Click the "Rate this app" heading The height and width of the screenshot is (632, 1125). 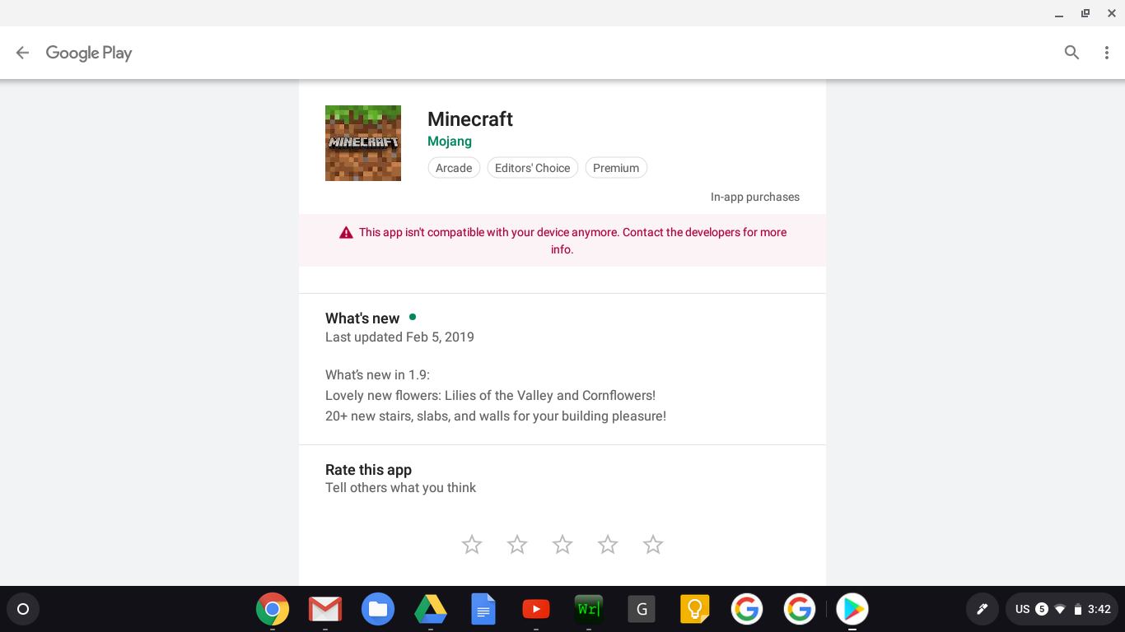point(368,470)
